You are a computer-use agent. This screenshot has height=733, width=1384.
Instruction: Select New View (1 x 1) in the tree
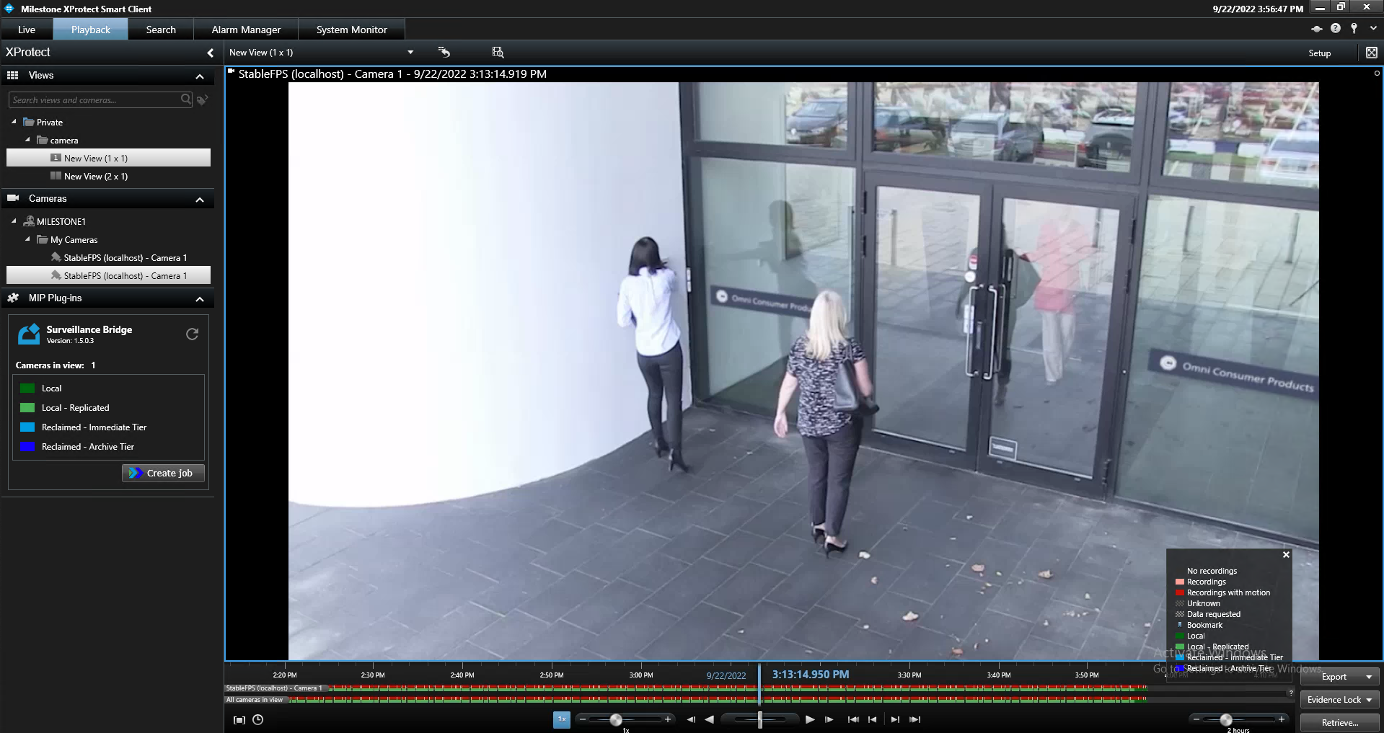pyautogui.click(x=108, y=158)
